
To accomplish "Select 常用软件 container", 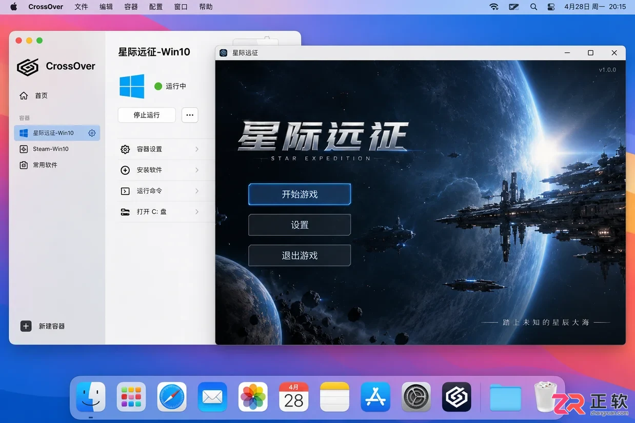I will [x=57, y=165].
